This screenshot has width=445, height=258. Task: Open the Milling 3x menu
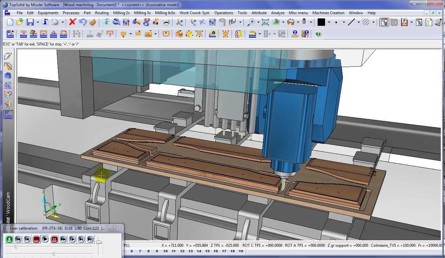(x=142, y=13)
